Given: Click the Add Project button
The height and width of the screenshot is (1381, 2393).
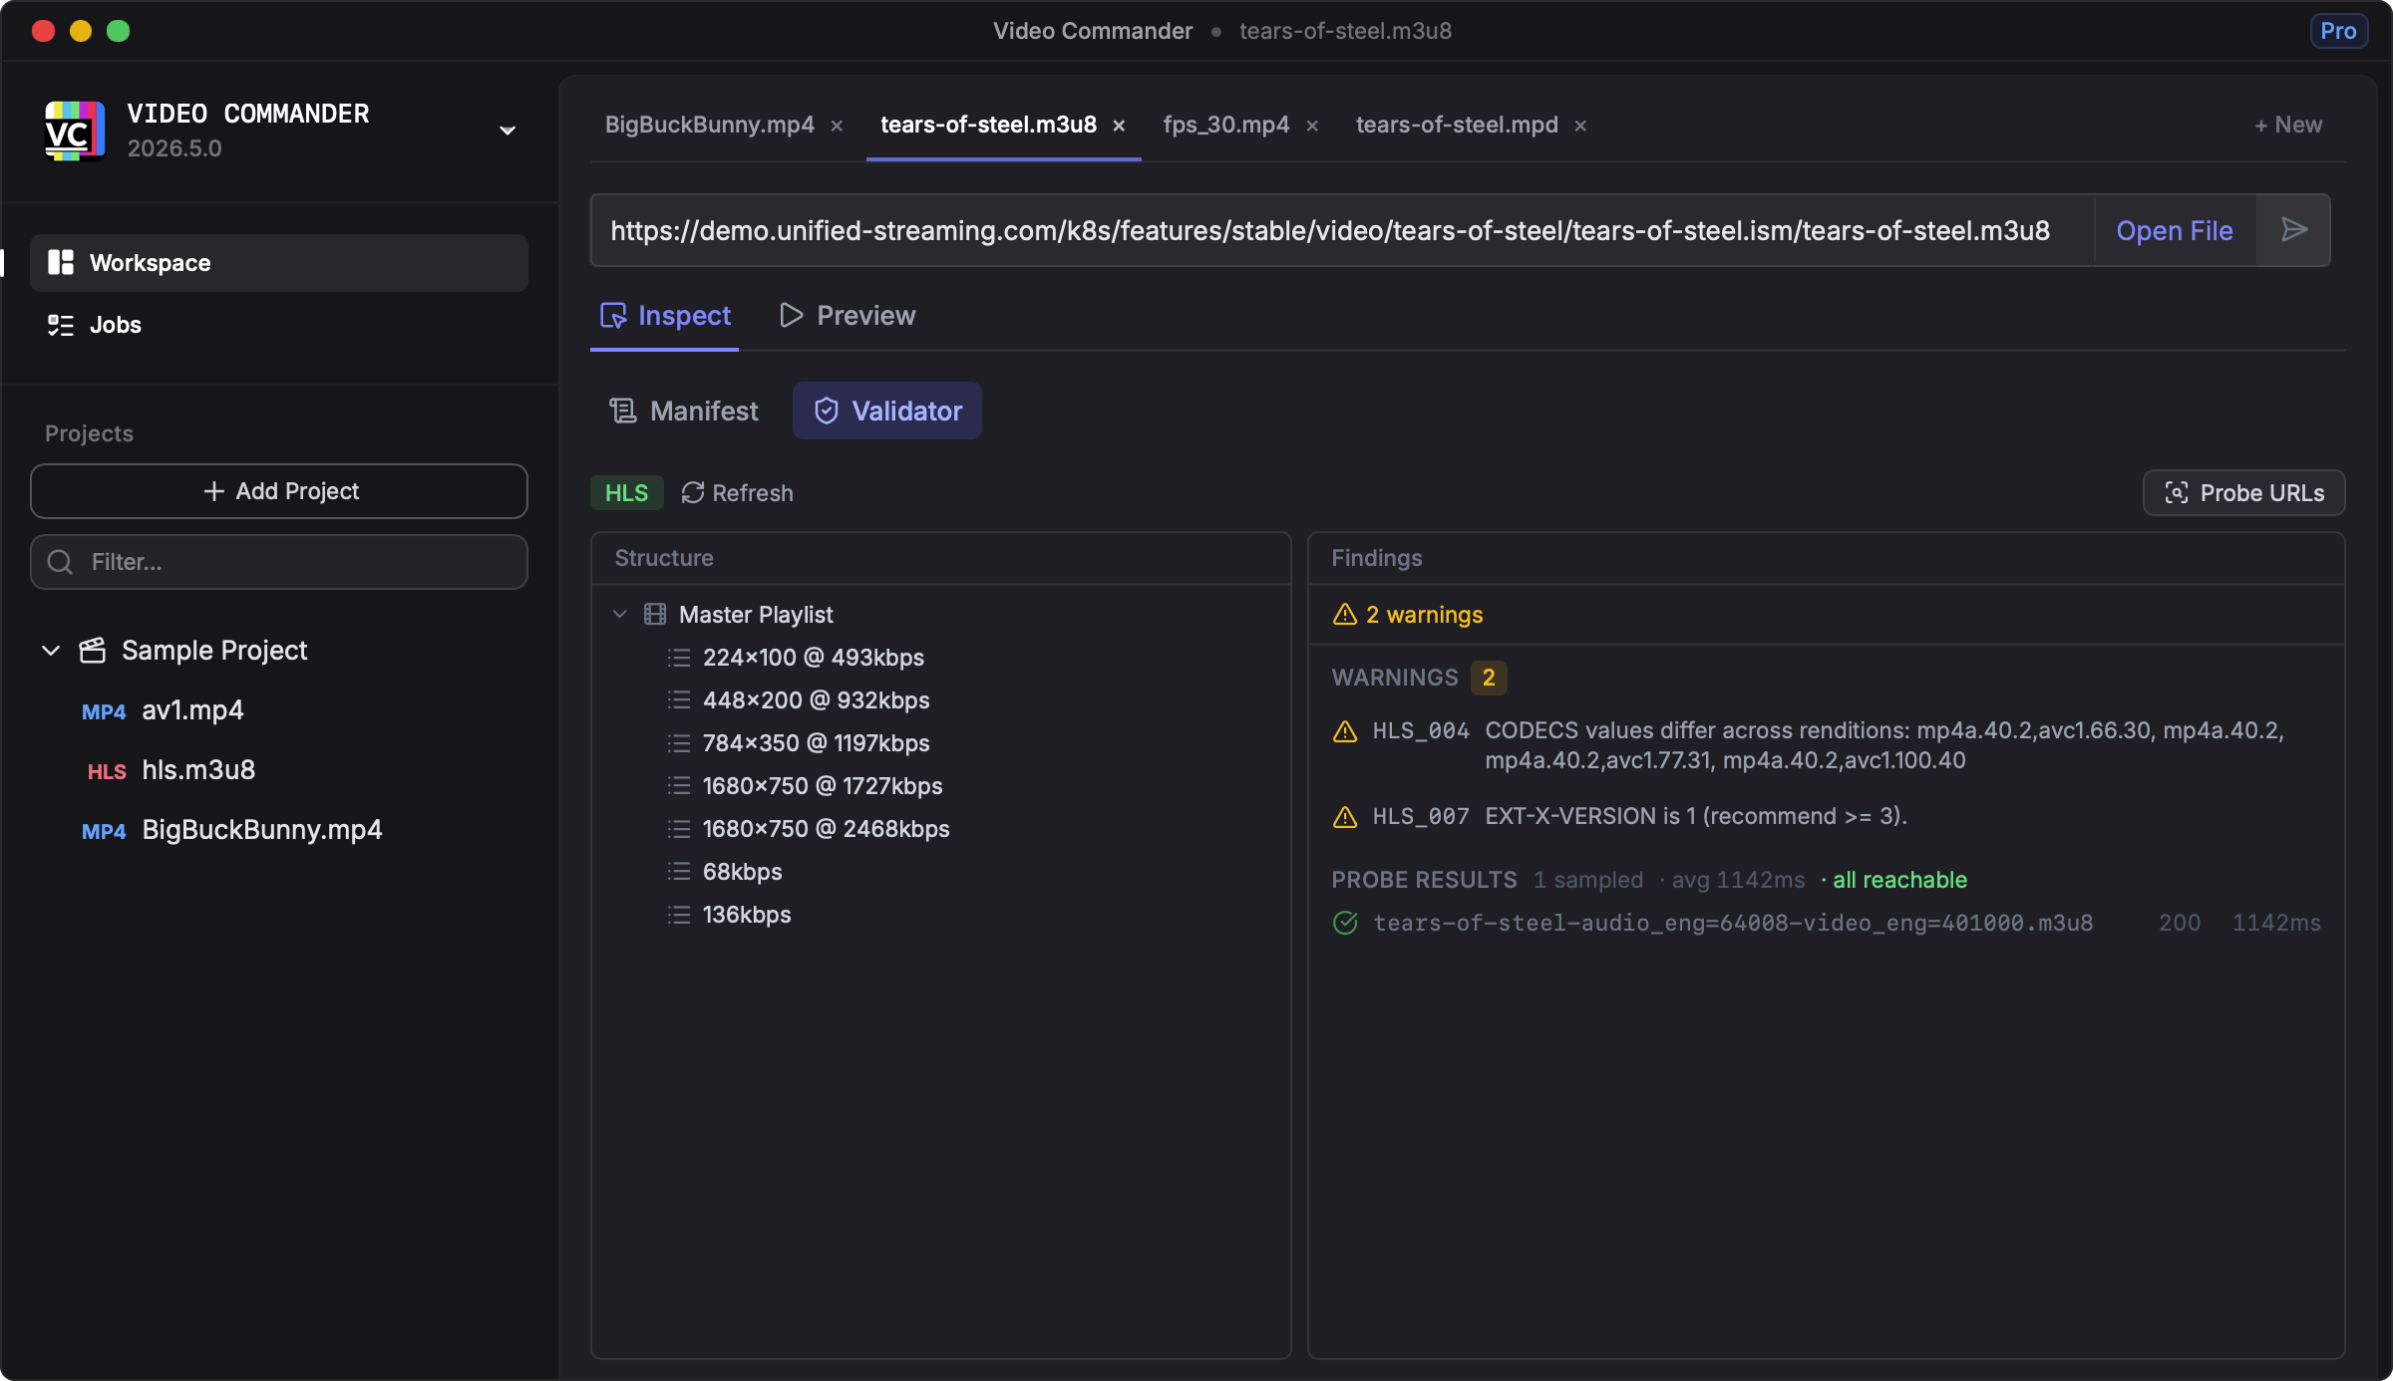Looking at the screenshot, I should coord(279,490).
